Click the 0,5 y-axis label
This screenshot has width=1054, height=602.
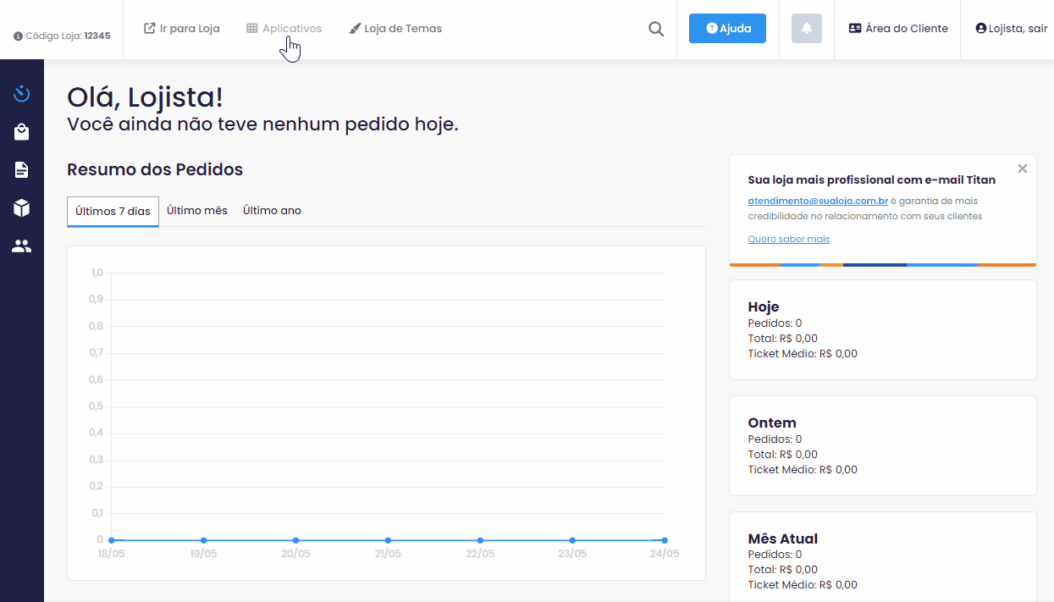96,406
